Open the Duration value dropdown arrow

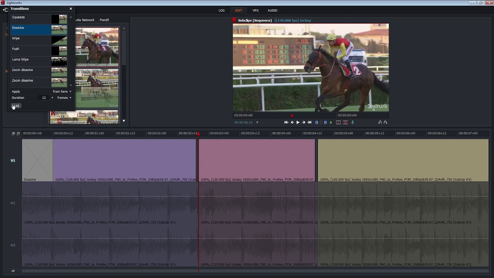(x=52, y=98)
